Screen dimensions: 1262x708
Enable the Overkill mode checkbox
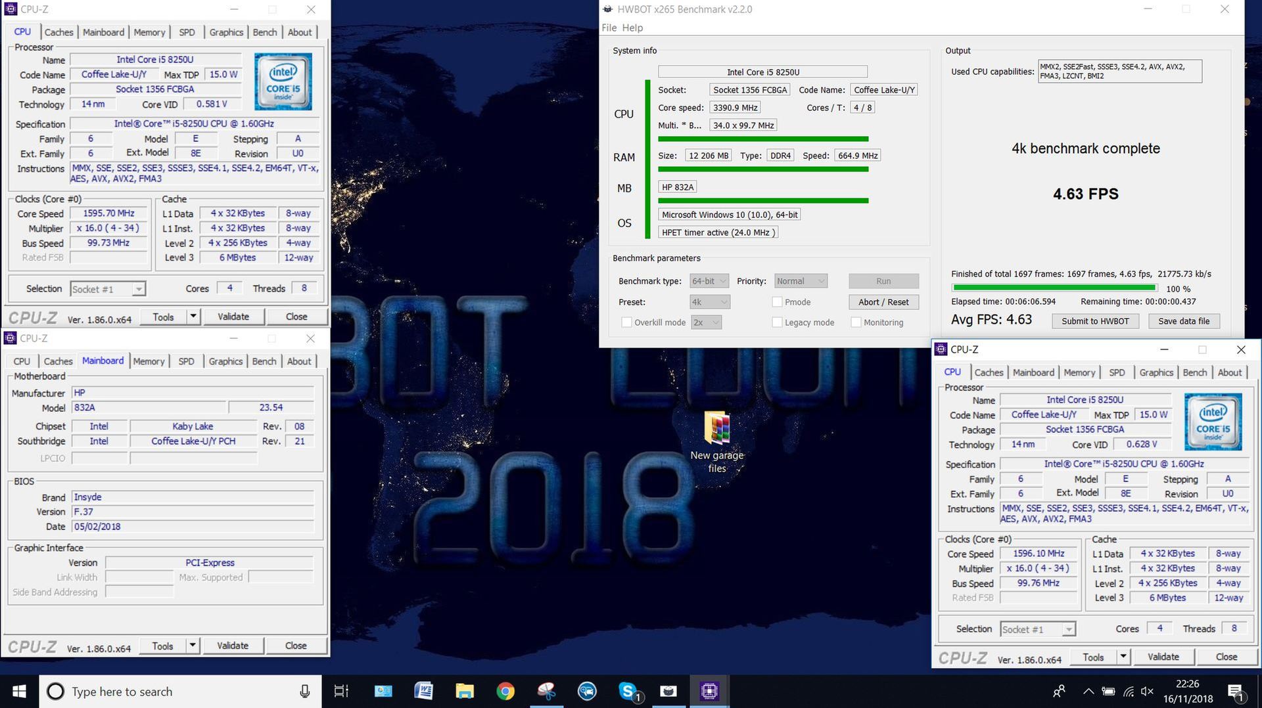click(x=626, y=322)
